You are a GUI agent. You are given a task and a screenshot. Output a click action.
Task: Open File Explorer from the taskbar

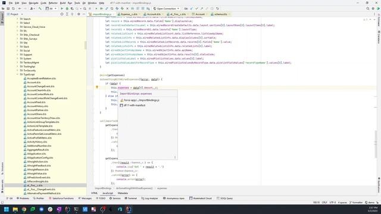pos(15,209)
